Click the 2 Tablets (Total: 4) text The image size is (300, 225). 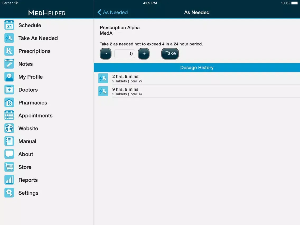pos(127,94)
